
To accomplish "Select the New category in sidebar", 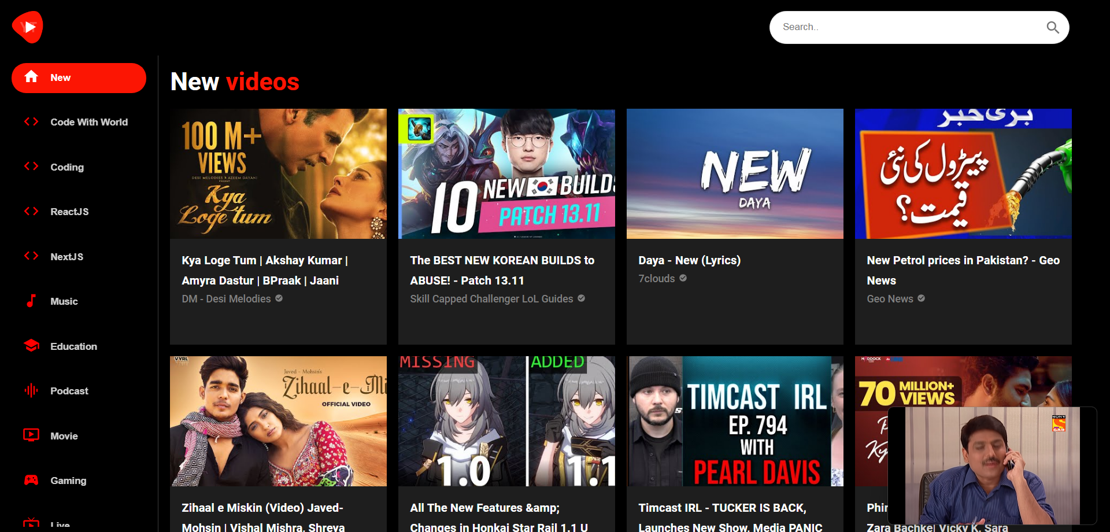I will (79, 78).
